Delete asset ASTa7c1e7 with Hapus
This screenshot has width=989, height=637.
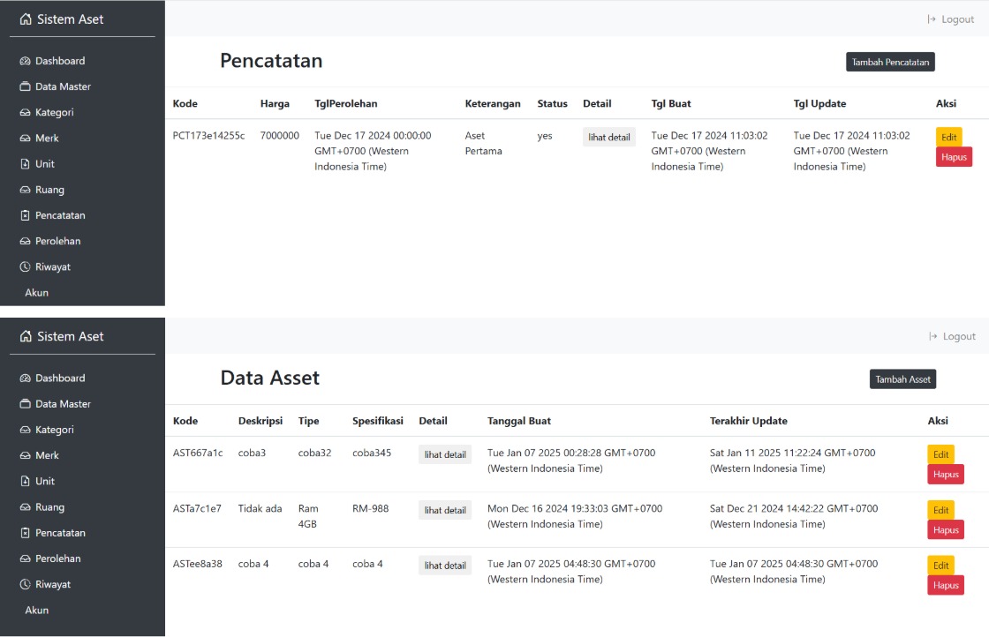945,529
